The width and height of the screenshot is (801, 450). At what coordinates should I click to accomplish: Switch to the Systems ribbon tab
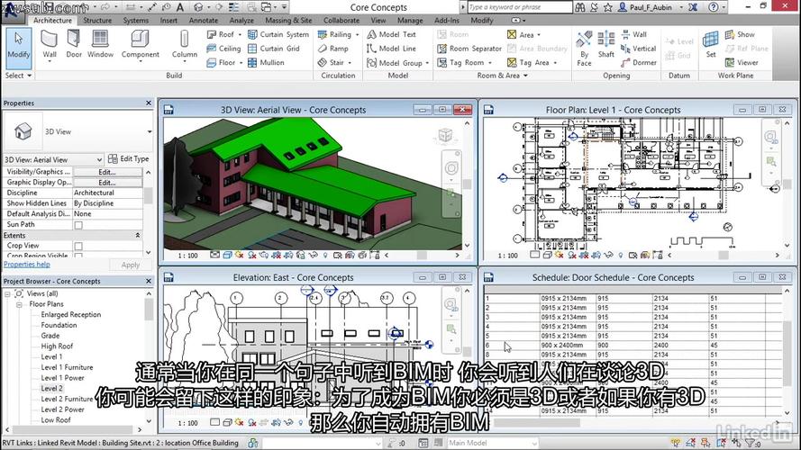pos(136,21)
